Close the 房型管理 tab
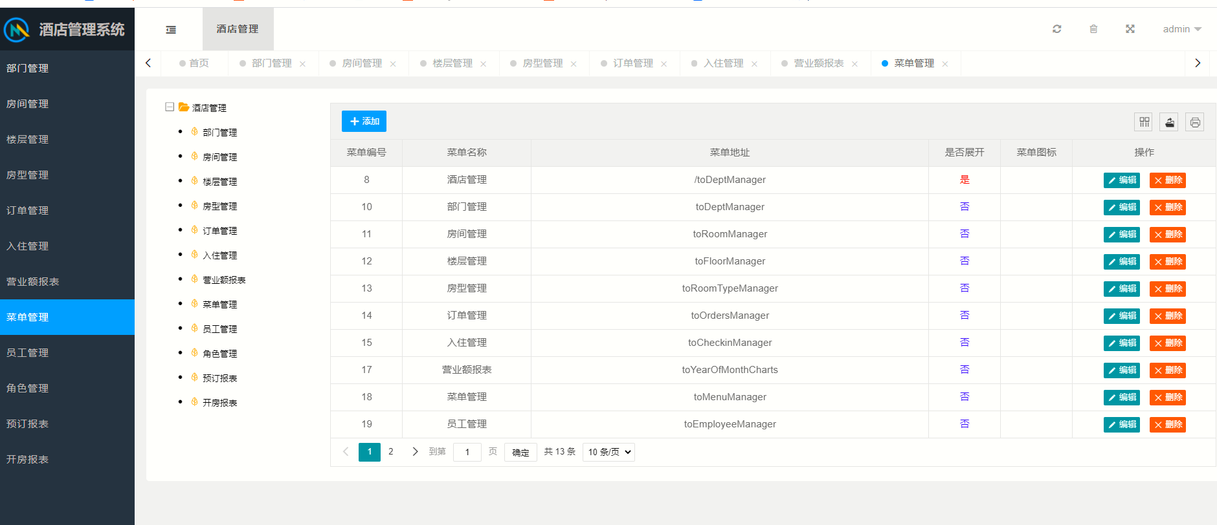1217x525 pixels. (574, 64)
